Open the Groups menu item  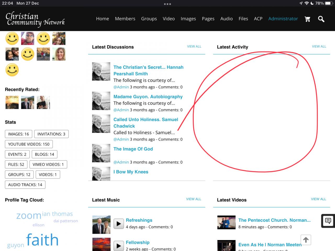(149, 19)
